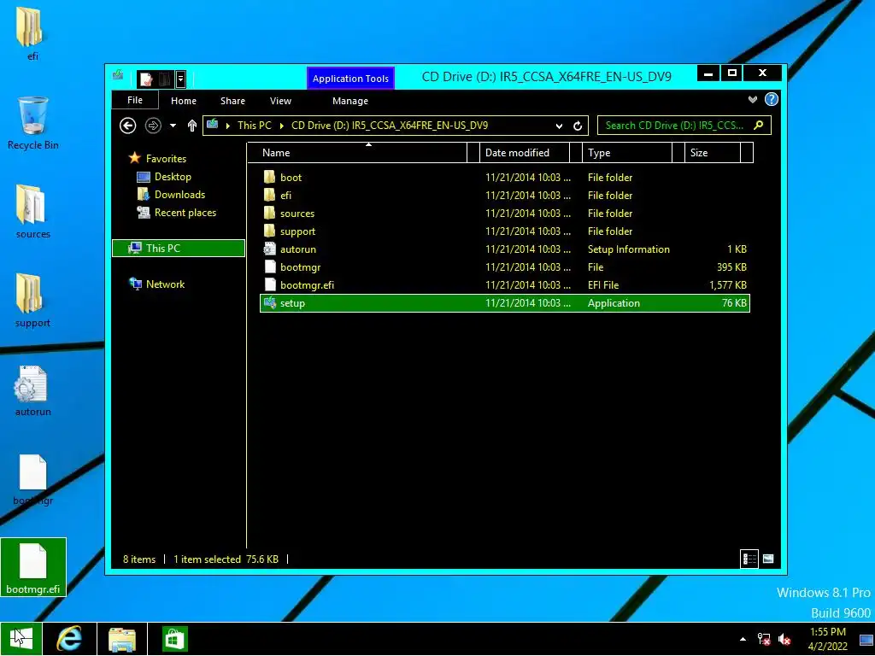This screenshot has height=656, width=875.
Task: Open the Recycle Bin icon
Action: 32,123
